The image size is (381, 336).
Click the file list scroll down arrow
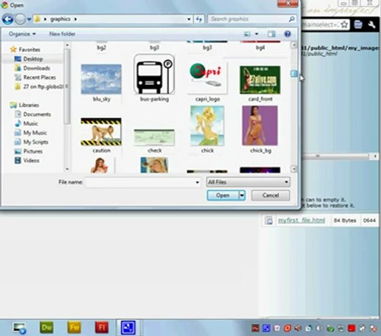[294, 169]
